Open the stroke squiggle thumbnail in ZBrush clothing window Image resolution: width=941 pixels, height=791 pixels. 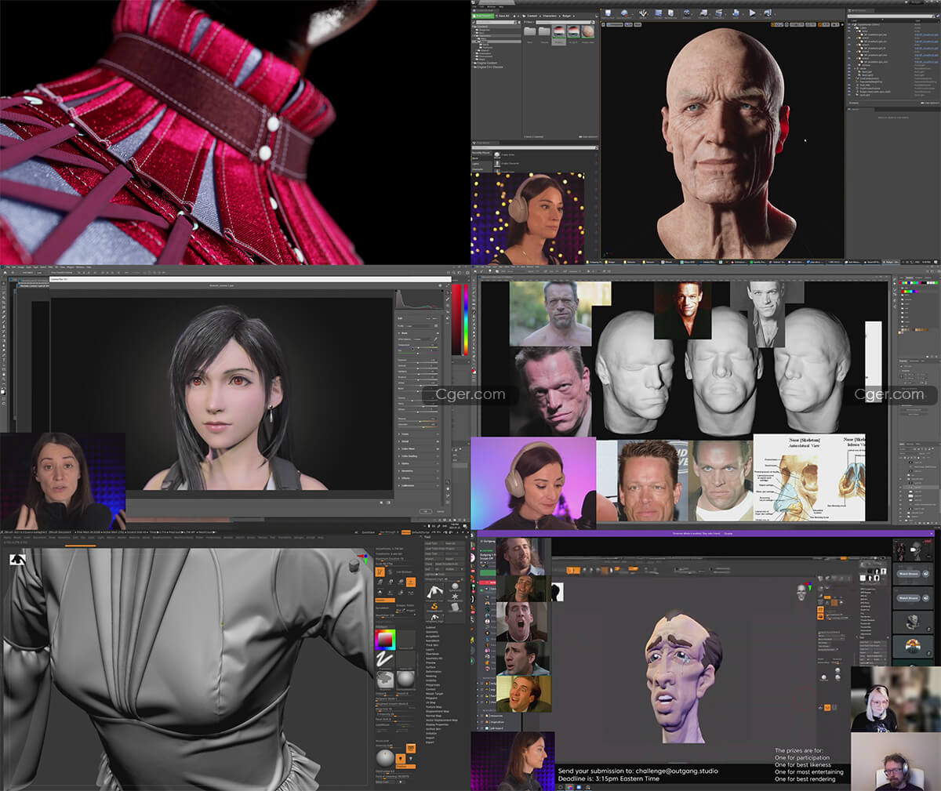coord(385,661)
